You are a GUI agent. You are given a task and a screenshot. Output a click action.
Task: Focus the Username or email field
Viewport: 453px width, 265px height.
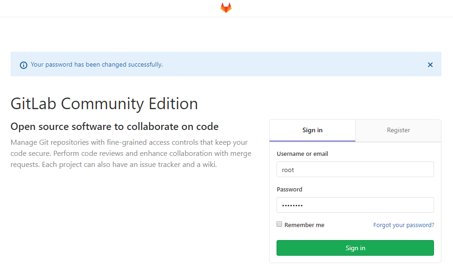355,169
